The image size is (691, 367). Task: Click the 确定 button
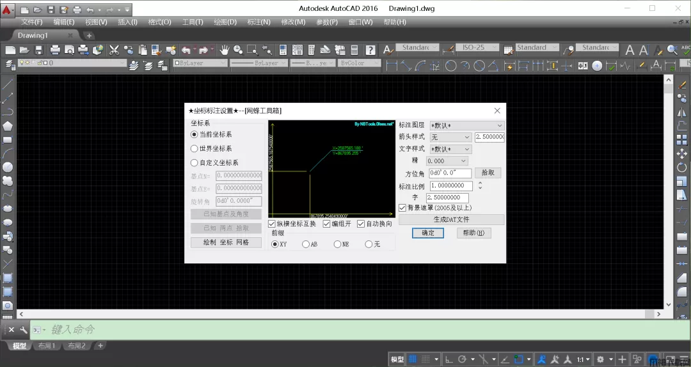pos(428,233)
